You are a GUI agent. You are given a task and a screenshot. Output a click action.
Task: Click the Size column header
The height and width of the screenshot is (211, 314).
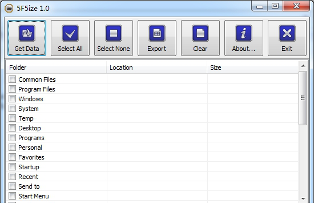click(253, 67)
